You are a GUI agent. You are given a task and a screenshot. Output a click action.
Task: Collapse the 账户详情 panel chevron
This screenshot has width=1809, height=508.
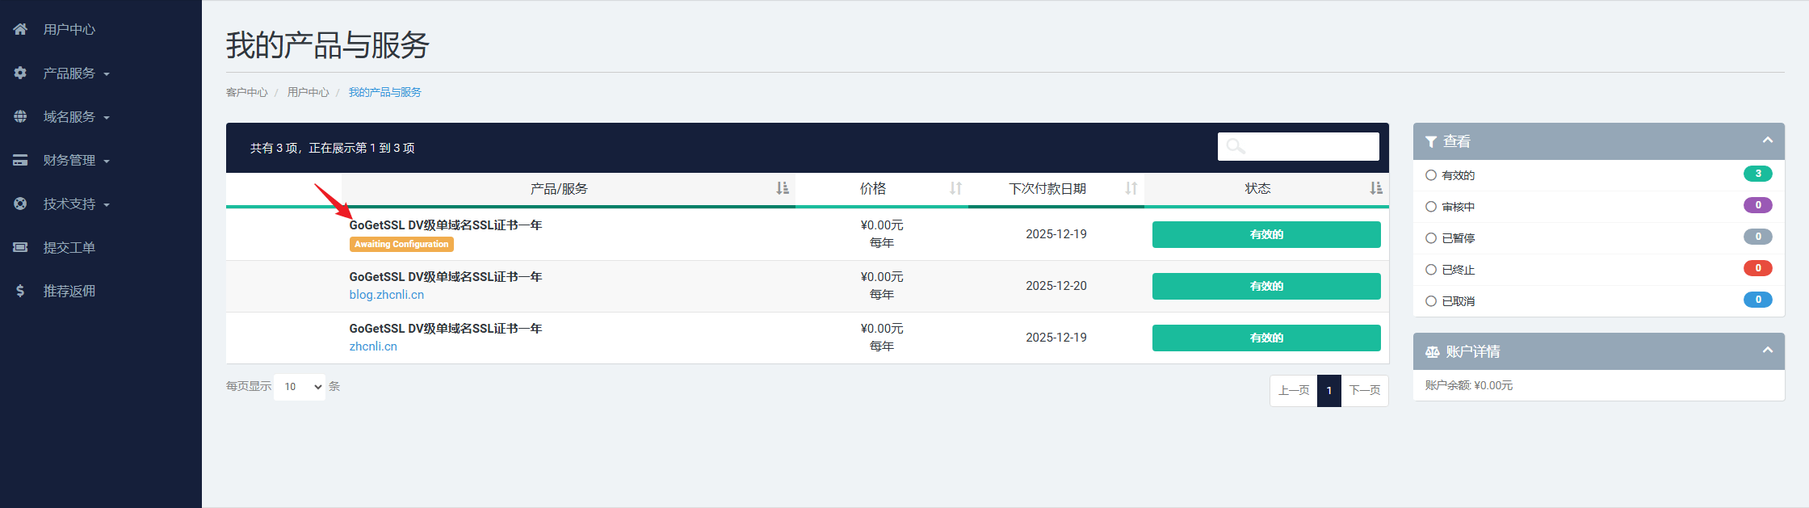point(1768,351)
